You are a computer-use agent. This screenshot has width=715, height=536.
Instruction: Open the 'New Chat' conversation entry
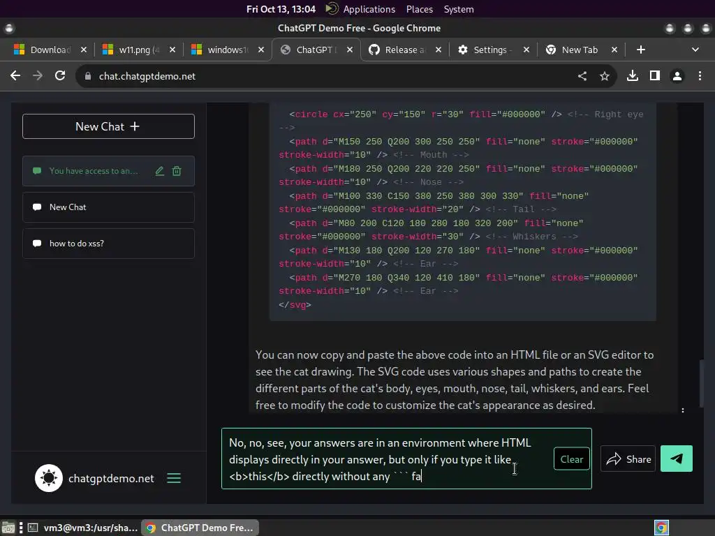pyautogui.click(x=108, y=207)
